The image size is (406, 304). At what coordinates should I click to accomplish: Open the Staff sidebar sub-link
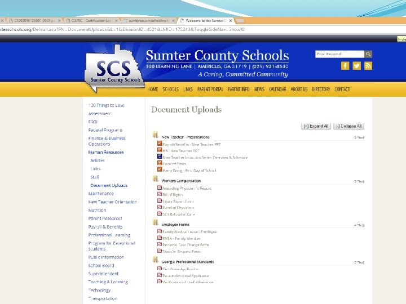(95, 177)
